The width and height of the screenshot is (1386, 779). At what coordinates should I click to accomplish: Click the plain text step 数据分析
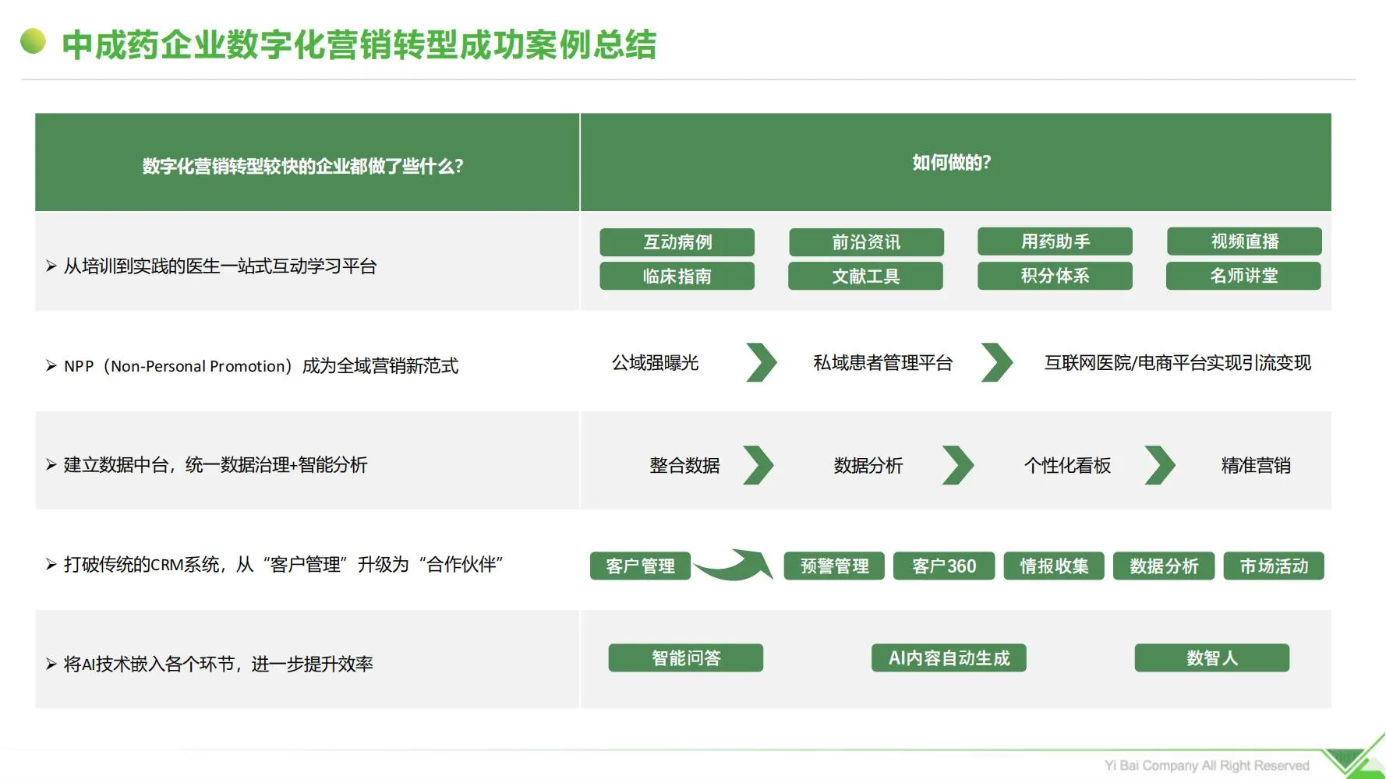(868, 466)
